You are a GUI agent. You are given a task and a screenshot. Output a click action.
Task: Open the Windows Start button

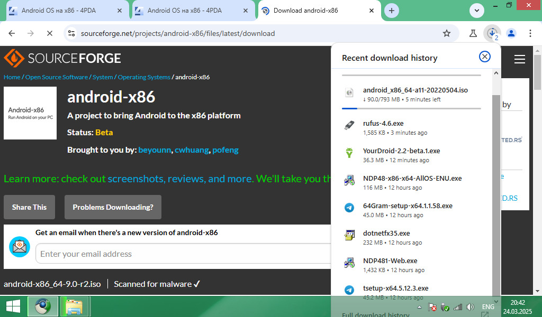13,306
